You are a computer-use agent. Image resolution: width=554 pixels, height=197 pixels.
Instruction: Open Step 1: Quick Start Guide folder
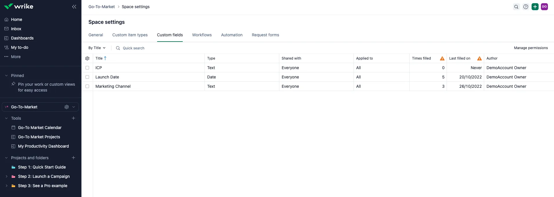pyautogui.click(x=42, y=167)
